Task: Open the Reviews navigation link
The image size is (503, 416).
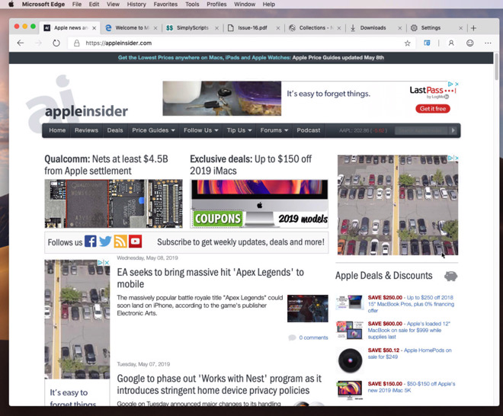Action: [x=86, y=130]
